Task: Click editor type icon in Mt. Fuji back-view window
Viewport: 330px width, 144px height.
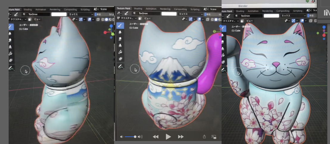Action: coord(119,13)
